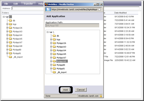Expand MyApp80 in the dialog tree

click(51, 65)
